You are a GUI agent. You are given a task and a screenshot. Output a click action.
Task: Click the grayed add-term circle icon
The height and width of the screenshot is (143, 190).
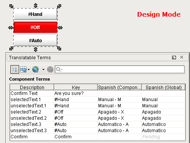point(50,69)
